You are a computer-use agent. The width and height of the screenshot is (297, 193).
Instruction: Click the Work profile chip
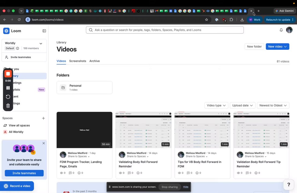[255, 20]
